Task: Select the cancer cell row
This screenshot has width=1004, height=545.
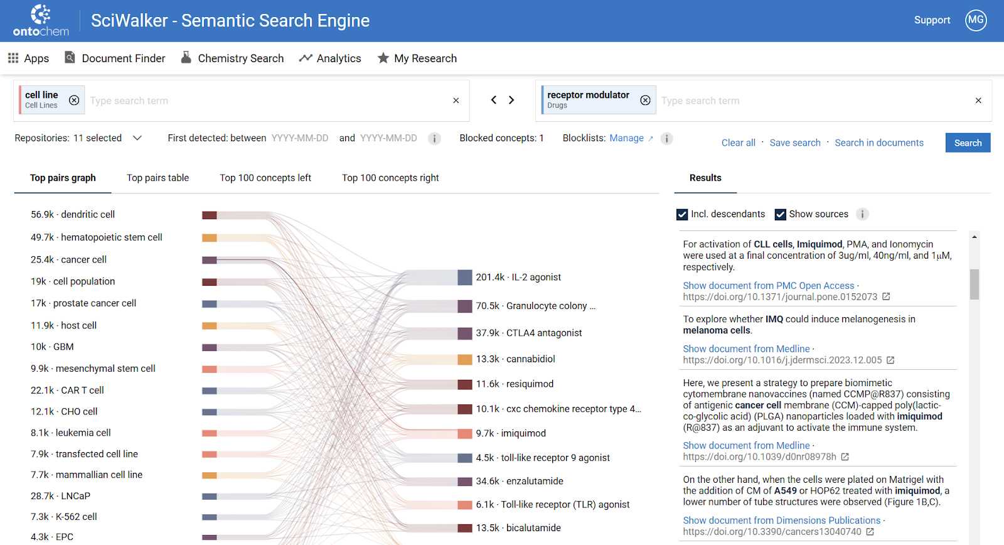Action: 68,259
